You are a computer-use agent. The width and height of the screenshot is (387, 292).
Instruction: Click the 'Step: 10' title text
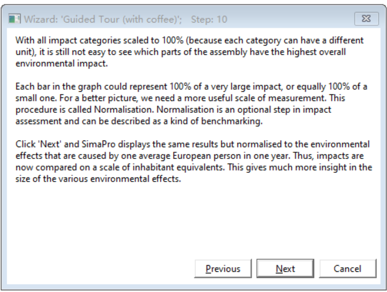[209, 20]
